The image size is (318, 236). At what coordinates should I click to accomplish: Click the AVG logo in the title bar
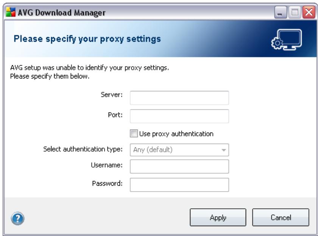(11, 12)
